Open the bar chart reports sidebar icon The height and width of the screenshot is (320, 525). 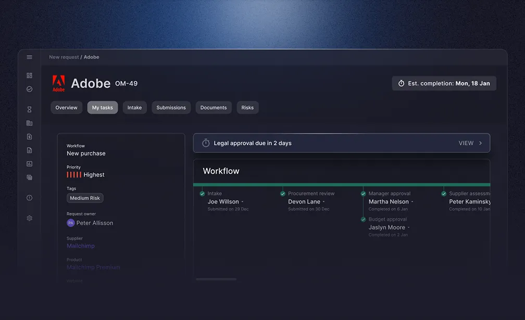coord(30,164)
